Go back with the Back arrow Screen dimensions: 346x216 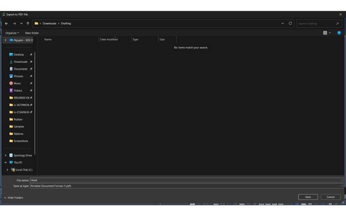click(6, 23)
